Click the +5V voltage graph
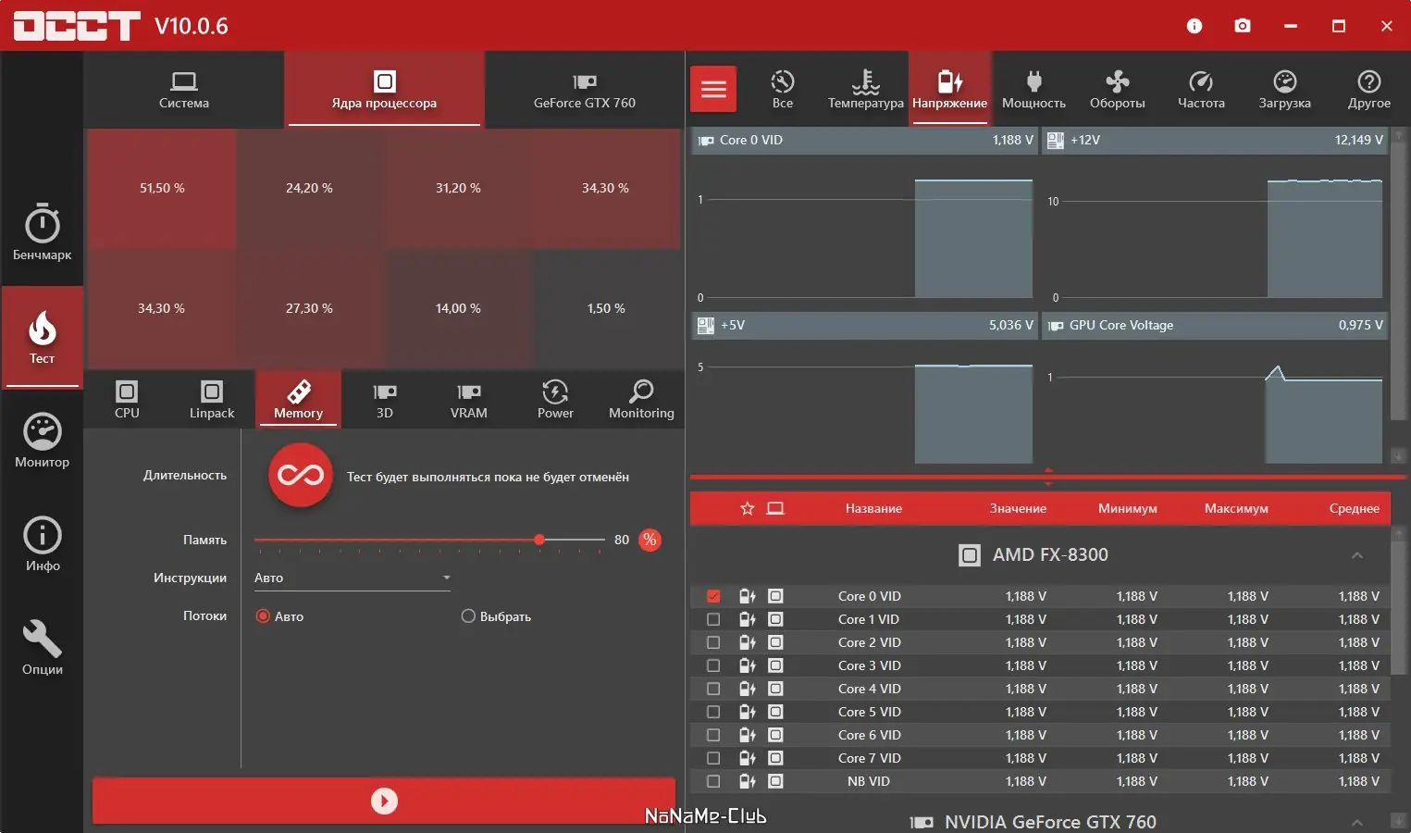This screenshot has height=833, width=1411. (864, 389)
